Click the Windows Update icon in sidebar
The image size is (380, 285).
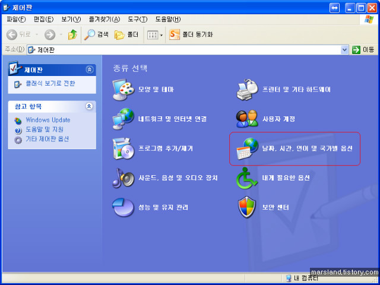click(x=18, y=121)
